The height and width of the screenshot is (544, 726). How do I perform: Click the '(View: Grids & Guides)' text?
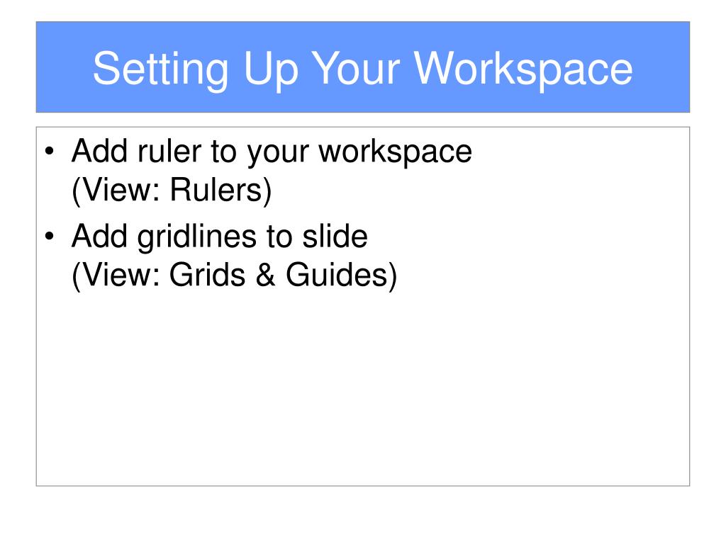tap(235, 276)
